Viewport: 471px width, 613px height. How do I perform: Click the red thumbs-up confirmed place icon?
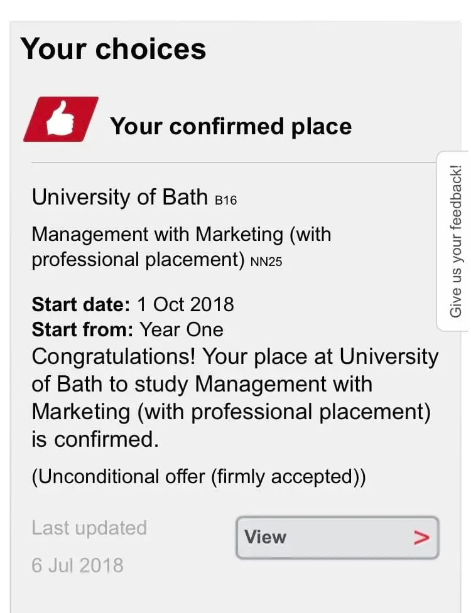tap(61, 119)
